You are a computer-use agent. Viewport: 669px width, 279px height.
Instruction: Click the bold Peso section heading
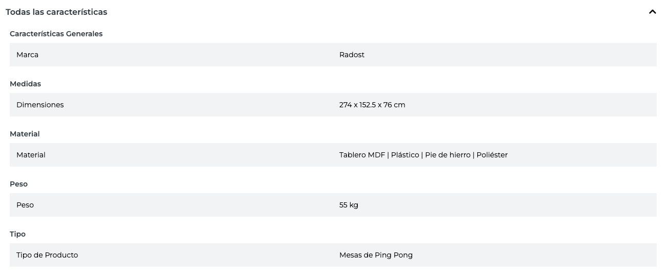point(18,184)
